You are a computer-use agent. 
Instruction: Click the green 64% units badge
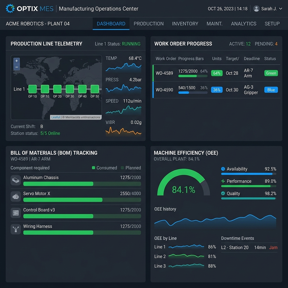pos(217,73)
